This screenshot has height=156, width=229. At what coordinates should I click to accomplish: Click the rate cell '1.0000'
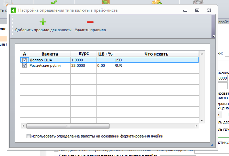(83, 60)
